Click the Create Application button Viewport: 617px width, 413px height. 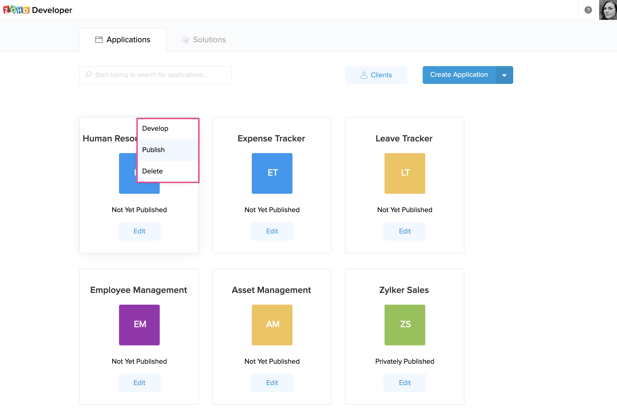(459, 75)
